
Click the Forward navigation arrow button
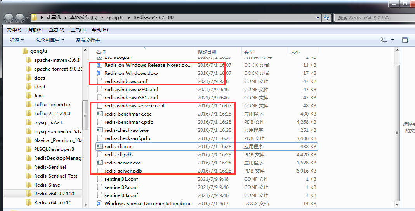(x=20, y=18)
